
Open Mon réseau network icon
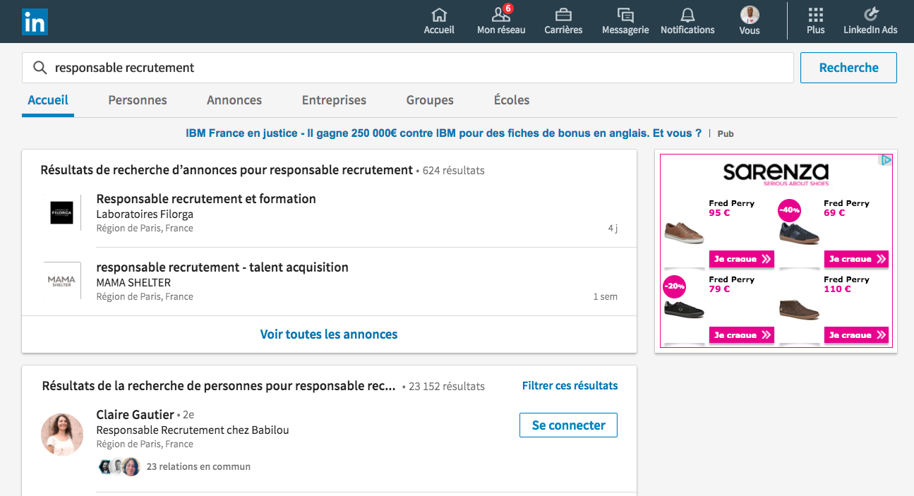501,16
